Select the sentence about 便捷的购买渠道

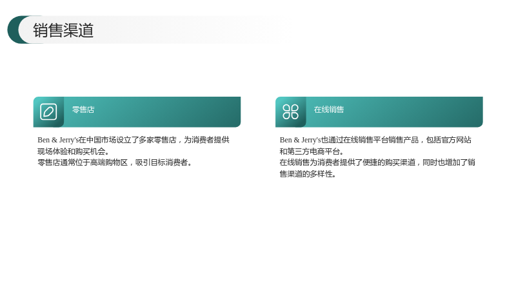377,168
